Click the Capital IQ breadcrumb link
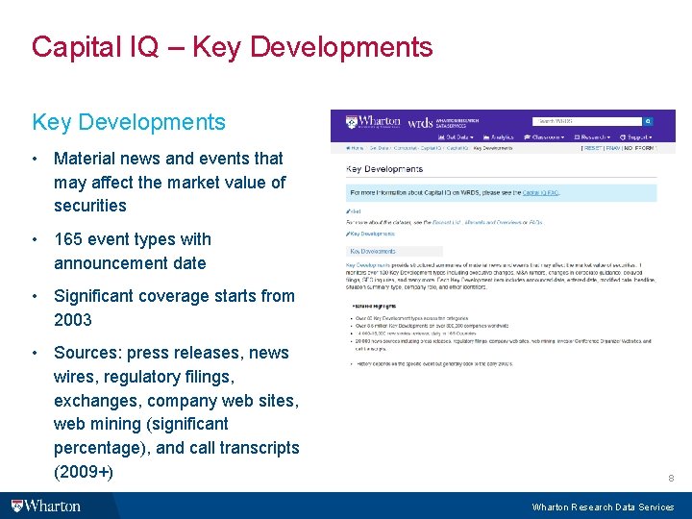 pyautogui.click(x=457, y=148)
